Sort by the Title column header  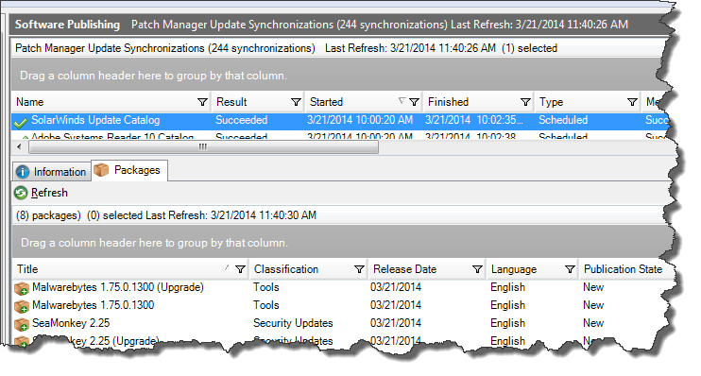tap(130, 269)
